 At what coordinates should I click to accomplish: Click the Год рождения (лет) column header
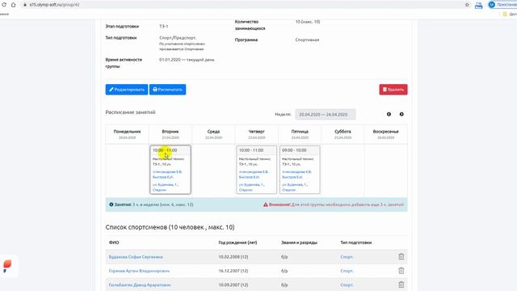tap(237, 242)
